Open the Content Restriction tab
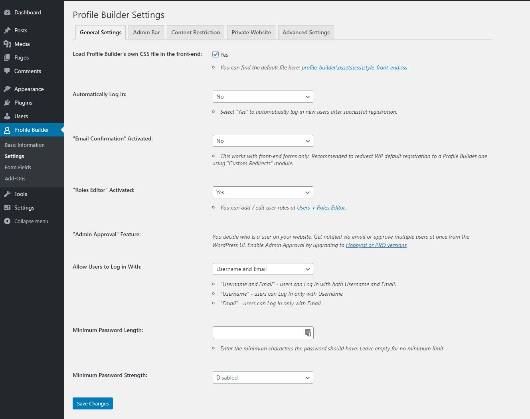This screenshot has height=419, width=530. click(x=196, y=32)
